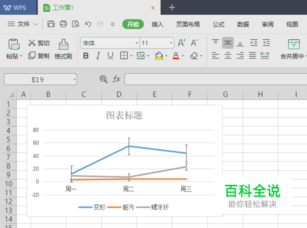Align text right

tap(240, 55)
